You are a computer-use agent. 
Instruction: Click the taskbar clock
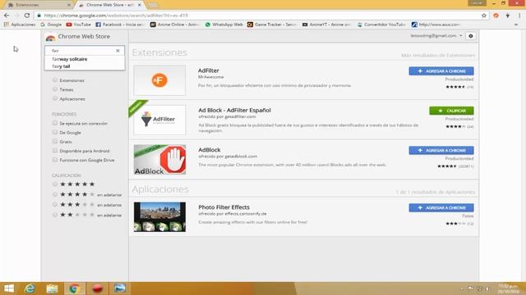point(508,288)
